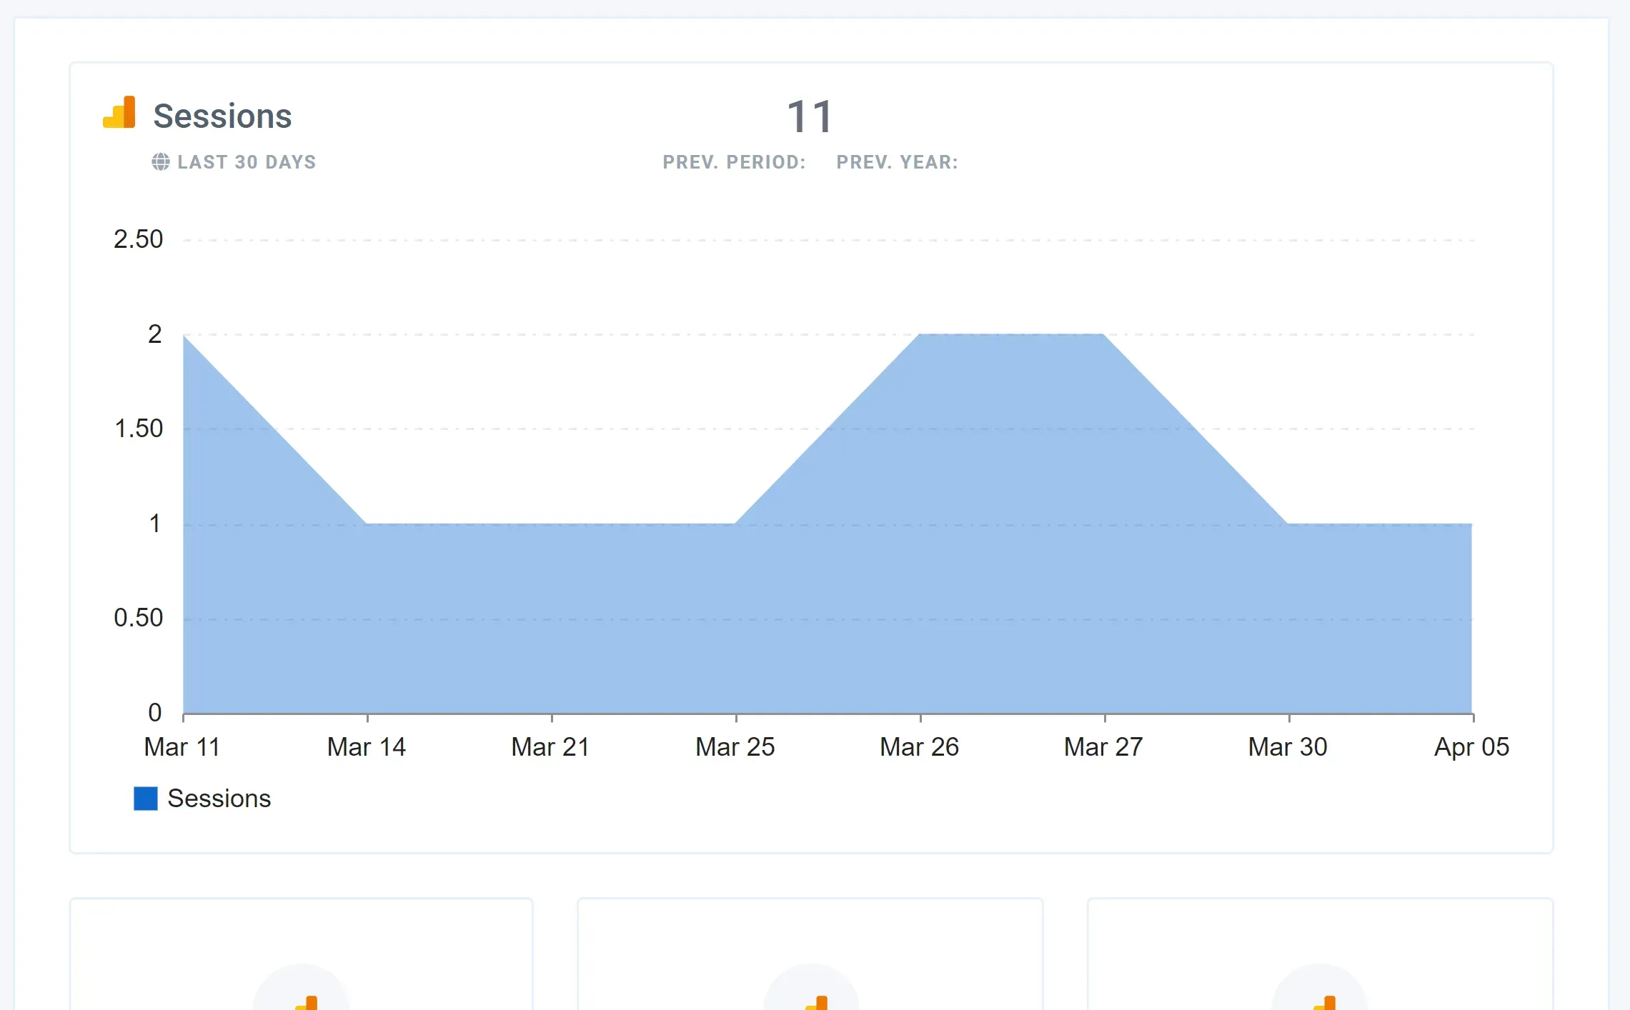Viewport: 1630px width, 1010px height.
Task: Click the Sessions legend label
Action: coord(219,799)
